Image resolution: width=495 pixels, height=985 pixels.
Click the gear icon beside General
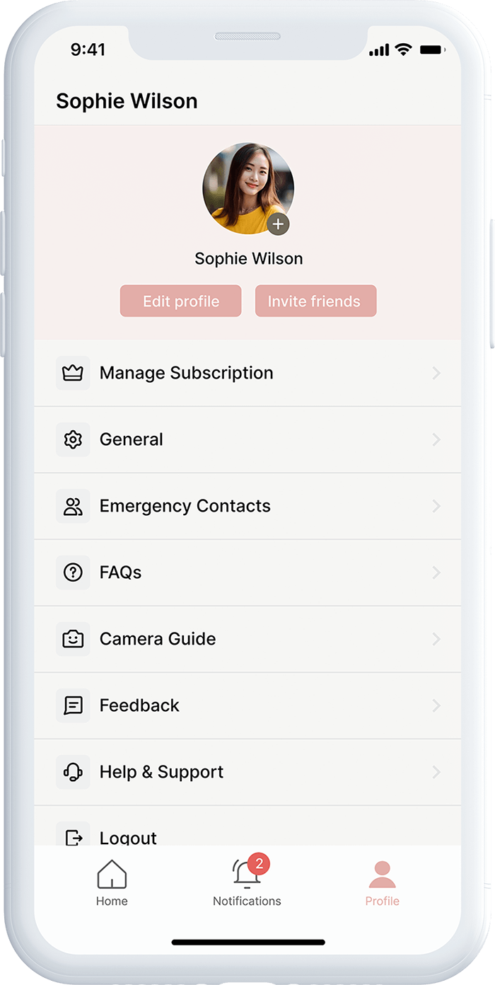(x=73, y=439)
